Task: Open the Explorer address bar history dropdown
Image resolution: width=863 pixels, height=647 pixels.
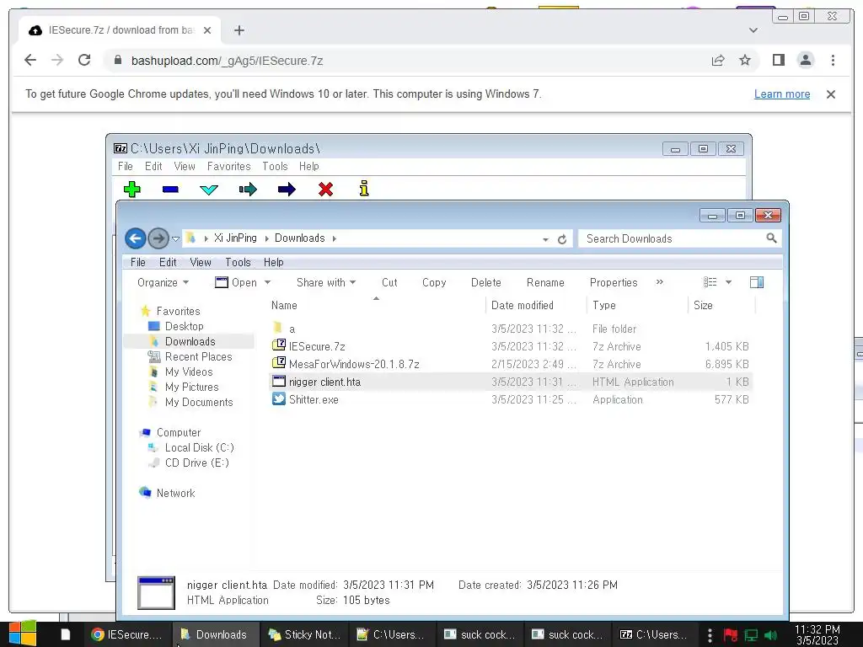Action: 545,239
